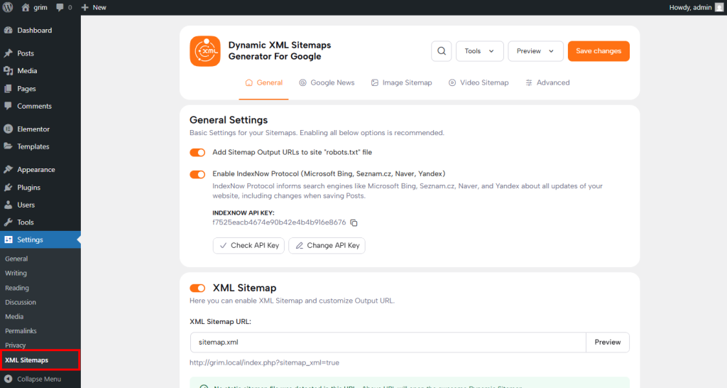Click Change API Key button
The height and width of the screenshot is (388, 727).
click(x=327, y=245)
